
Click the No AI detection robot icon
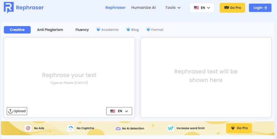click(x=118, y=128)
